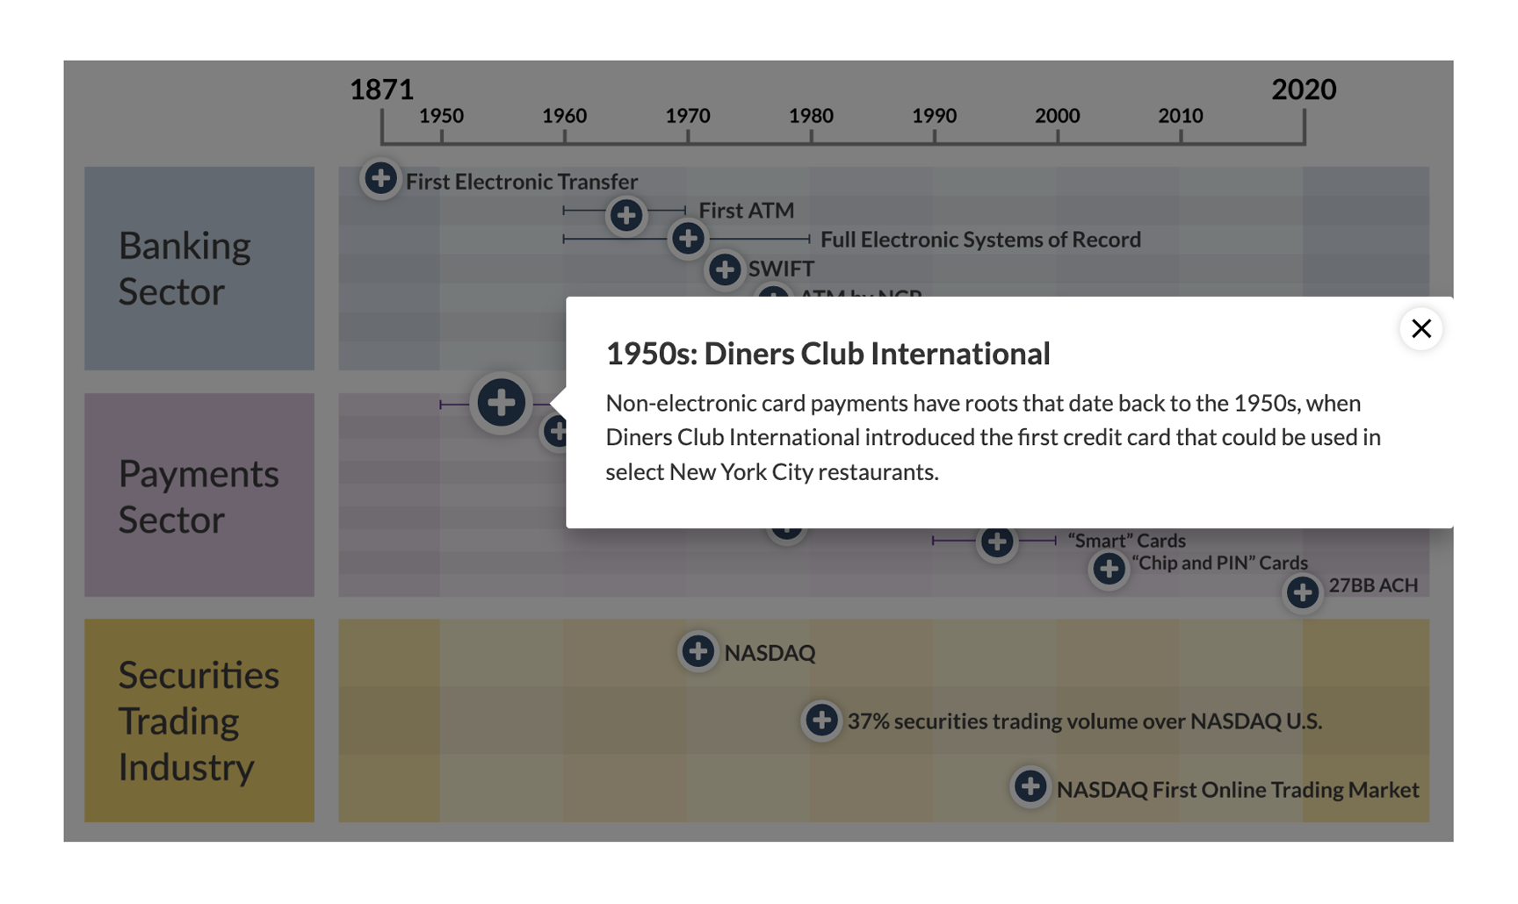Select the Securities Trading Industry panel
The width and height of the screenshot is (1518, 904).
199,721
